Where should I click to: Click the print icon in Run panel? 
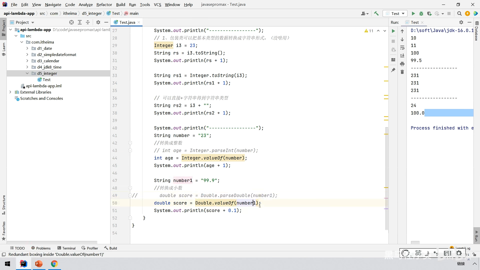(x=402, y=64)
